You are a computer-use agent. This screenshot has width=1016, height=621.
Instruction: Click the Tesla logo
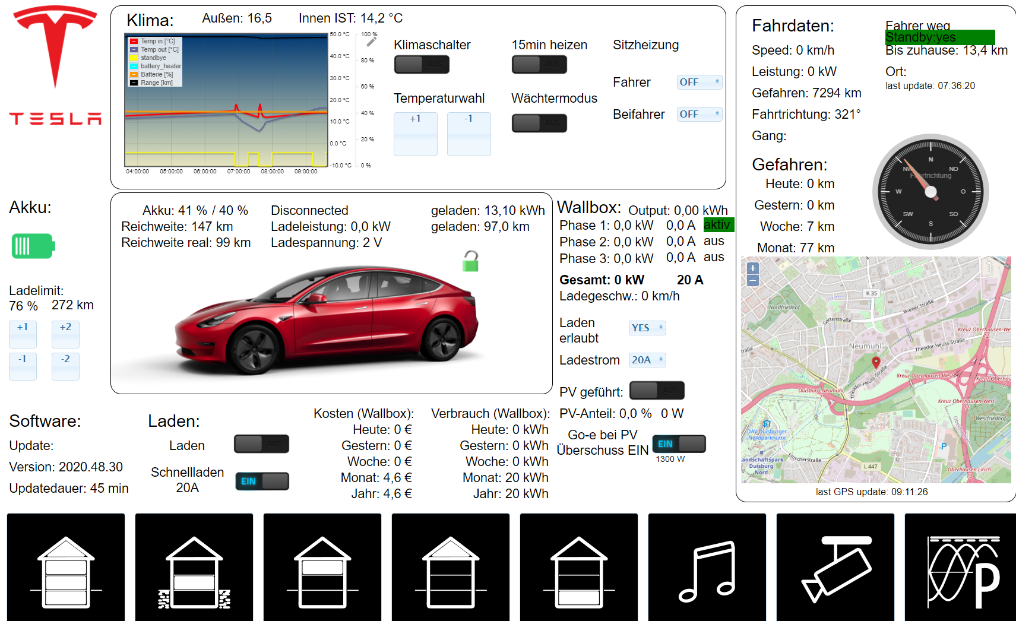55,65
